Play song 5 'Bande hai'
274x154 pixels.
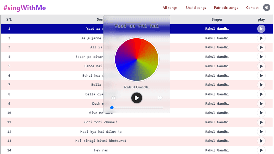[x=261, y=66]
